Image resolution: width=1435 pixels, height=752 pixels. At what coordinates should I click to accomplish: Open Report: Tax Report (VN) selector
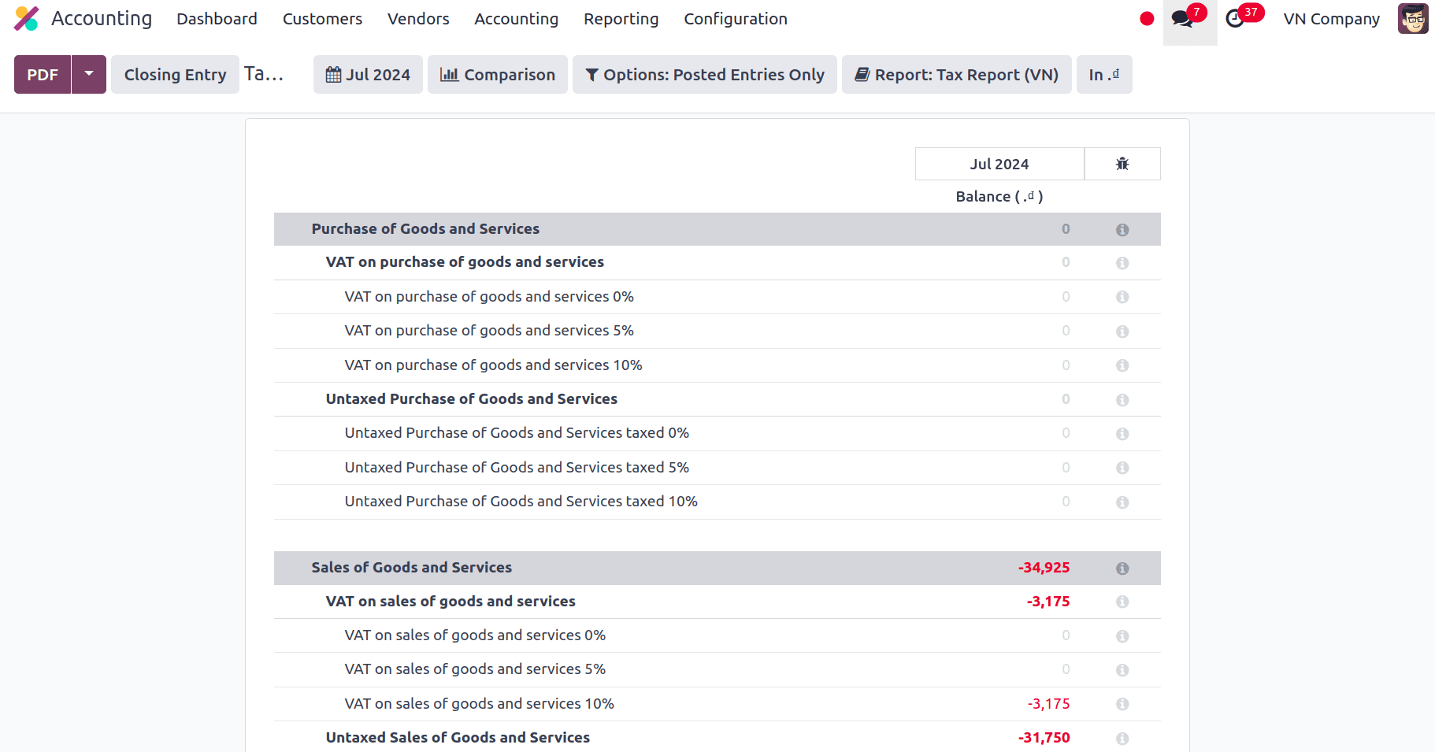pos(956,75)
